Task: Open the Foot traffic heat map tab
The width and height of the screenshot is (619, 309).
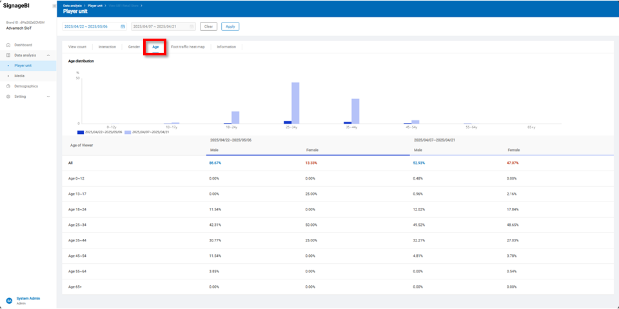Action: (188, 47)
